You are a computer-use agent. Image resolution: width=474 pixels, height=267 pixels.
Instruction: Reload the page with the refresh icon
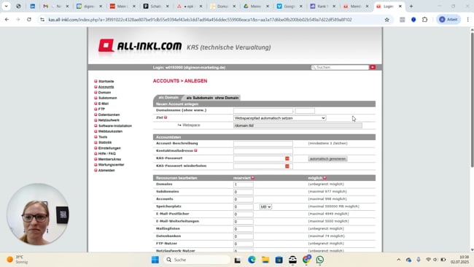click(x=29, y=20)
